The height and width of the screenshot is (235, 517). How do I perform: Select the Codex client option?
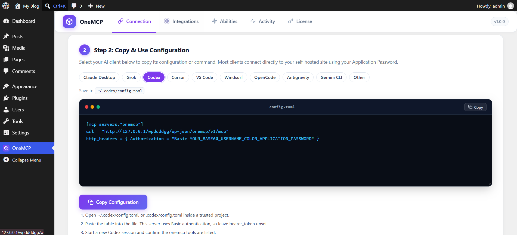(154, 77)
